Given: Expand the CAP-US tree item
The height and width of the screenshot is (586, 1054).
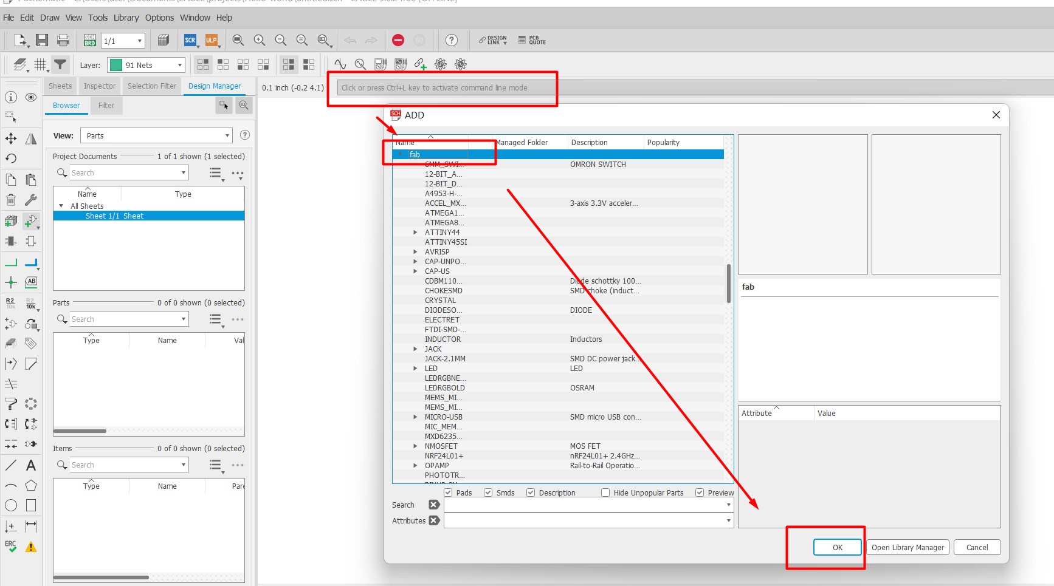Looking at the screenshot, I should pyautogui.click(x=415, y=271).
